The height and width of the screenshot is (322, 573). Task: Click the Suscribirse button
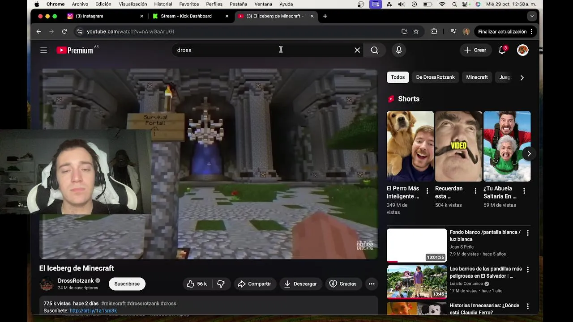127,284
